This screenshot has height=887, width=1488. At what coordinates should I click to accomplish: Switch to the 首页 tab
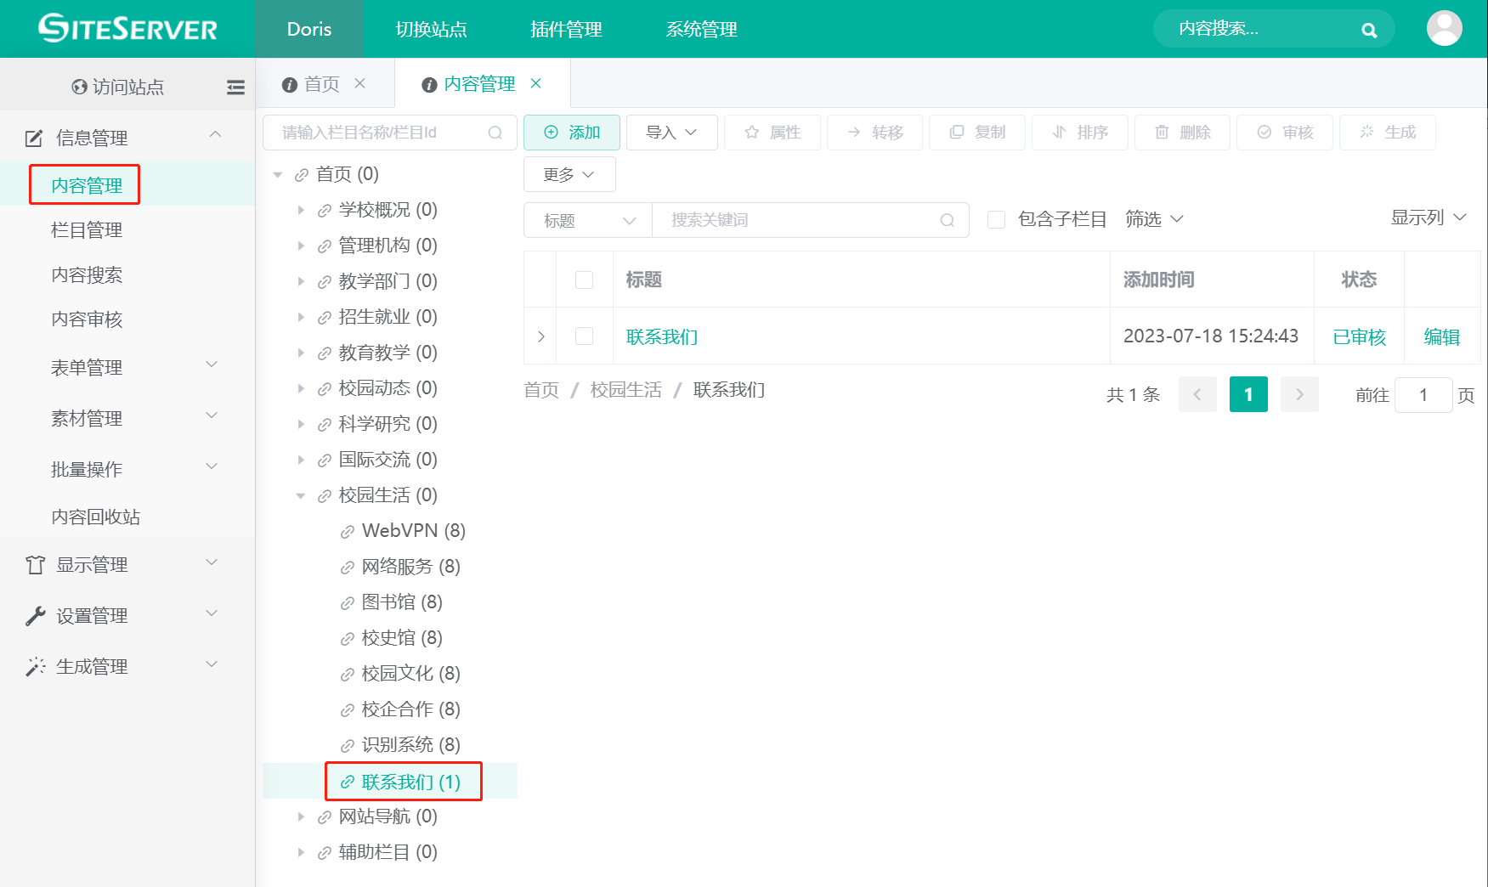pyautogui.click(x=321, y=83)
